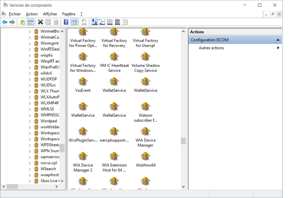Open Help with the question mark icon
The image size is (307, 198).
(x=66, y=22)
